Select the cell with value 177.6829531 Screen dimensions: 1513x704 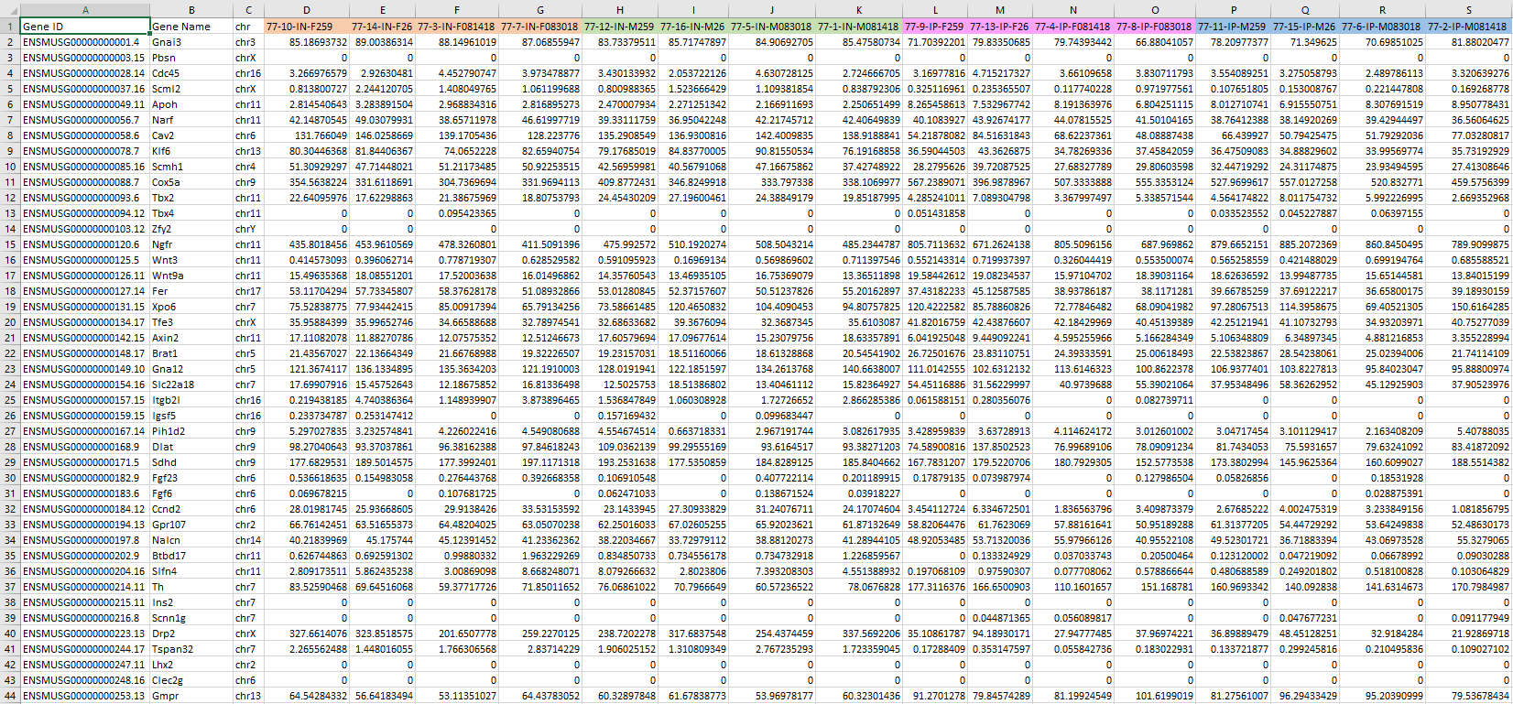click(x=307, y=462)
